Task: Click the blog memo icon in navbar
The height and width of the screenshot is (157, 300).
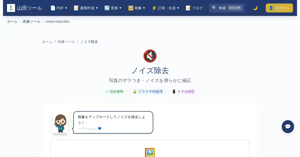Action: pos(188,8)
